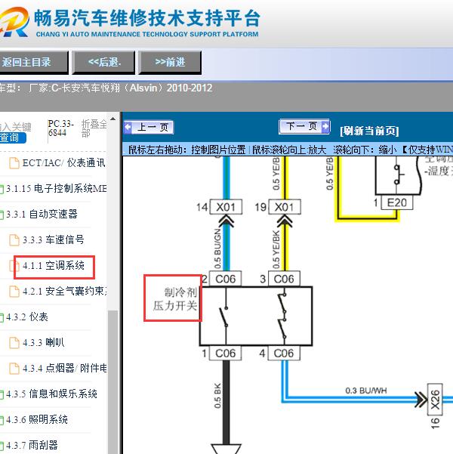
Task: Click sidebar scrollbar up arrow
Action: tap(113, 119)
